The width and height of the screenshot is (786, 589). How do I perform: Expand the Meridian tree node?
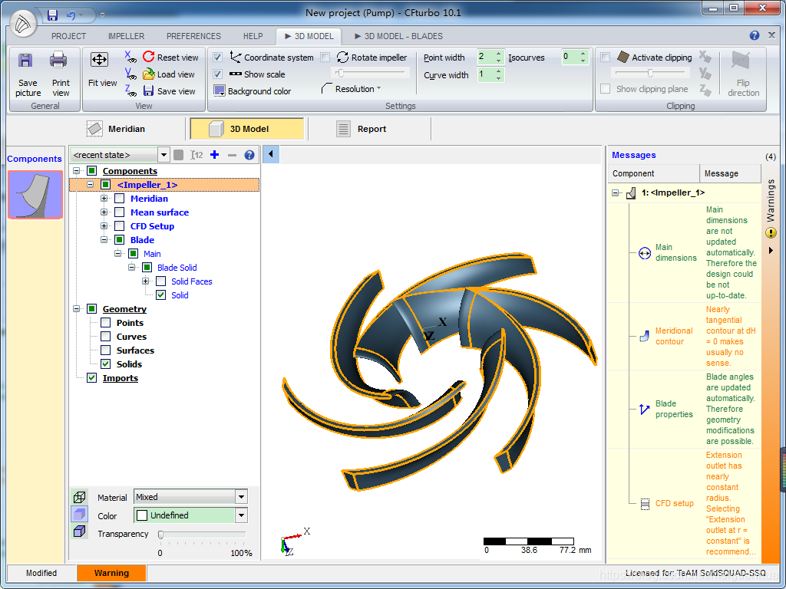click(x=104, y=199)
